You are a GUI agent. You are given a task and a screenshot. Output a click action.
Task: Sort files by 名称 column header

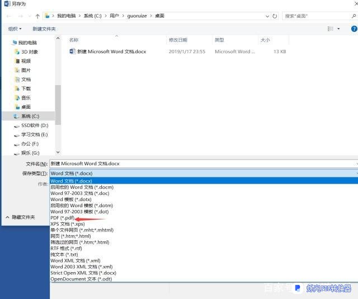74,40
